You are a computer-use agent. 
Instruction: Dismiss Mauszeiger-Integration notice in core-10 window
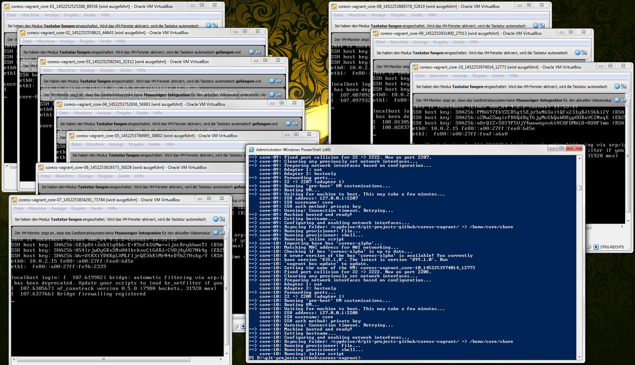click(x=617, y=100)
